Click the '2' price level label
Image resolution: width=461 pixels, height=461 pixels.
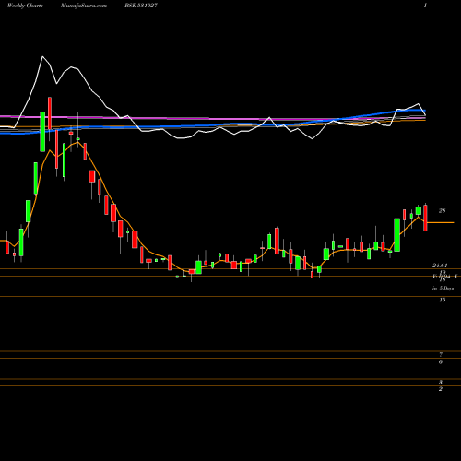click(x=441, y=389)
